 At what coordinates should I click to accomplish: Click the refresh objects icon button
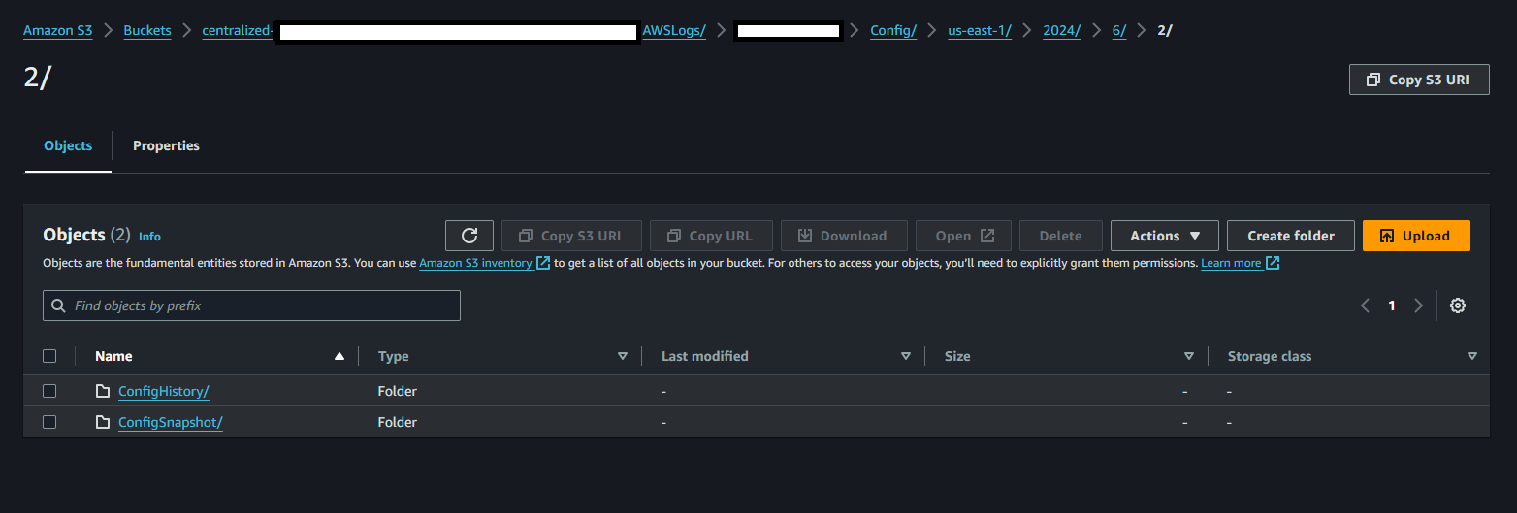tap(469, 236)
